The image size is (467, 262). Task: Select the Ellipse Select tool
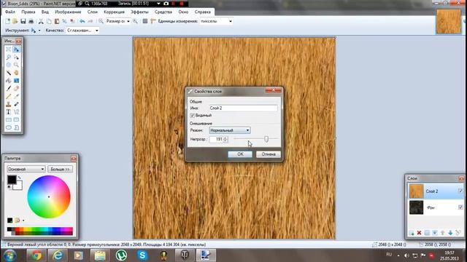tap(8, 65)
